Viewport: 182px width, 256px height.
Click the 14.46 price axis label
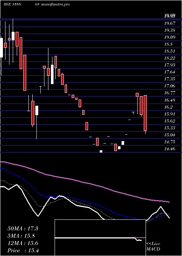170,149
